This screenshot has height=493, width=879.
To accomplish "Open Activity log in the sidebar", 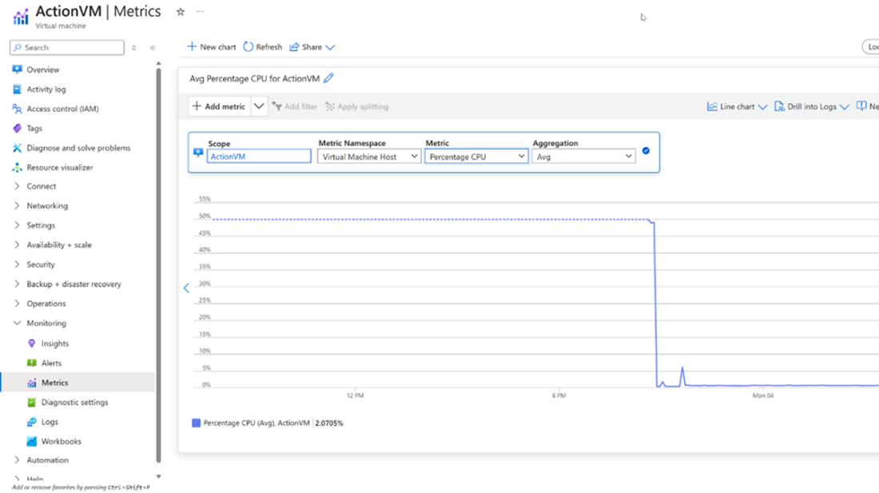I will [x=46, y=89].
